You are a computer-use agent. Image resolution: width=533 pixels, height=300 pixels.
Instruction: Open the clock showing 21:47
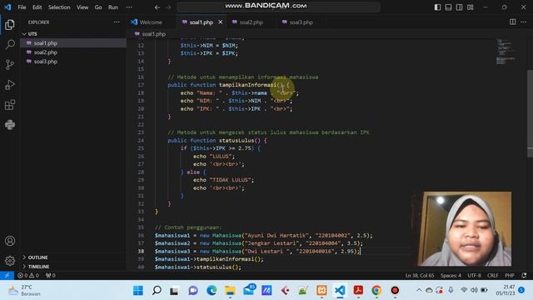coord(505,290)
